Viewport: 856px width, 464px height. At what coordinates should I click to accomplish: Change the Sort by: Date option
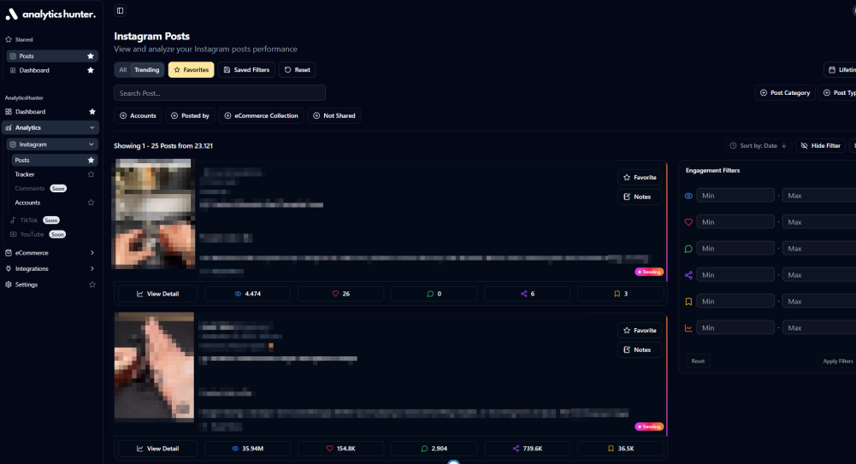click(759, 145)
